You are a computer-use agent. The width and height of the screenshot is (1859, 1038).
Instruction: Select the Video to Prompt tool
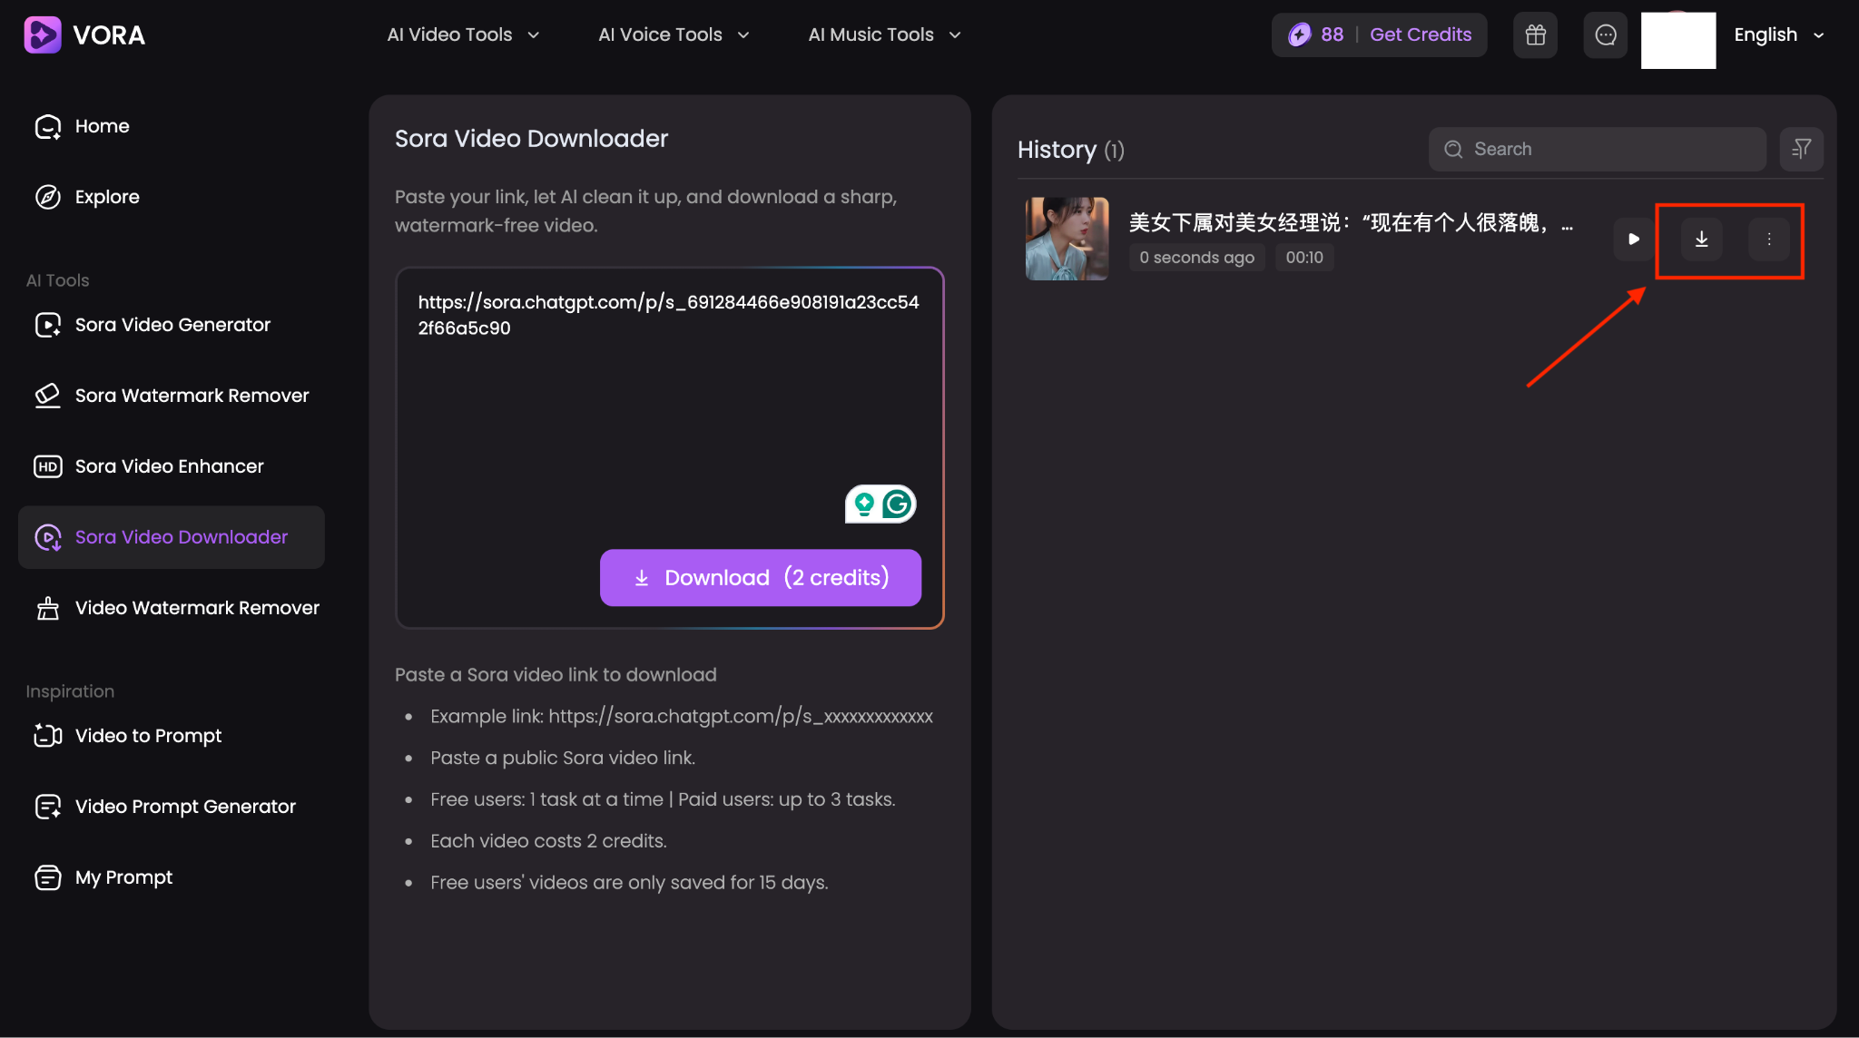(x=148, y=735)
